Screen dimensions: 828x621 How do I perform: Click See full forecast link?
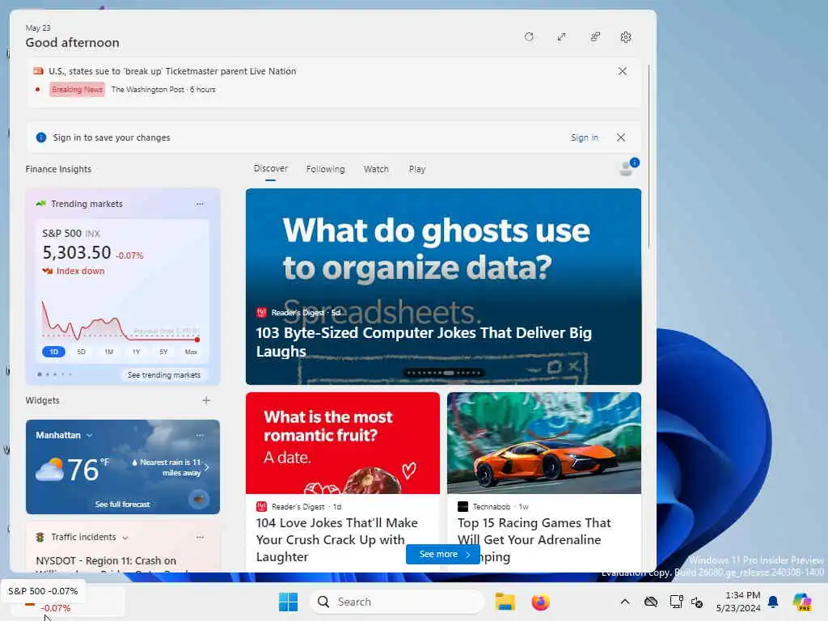[x=123, y=505]
